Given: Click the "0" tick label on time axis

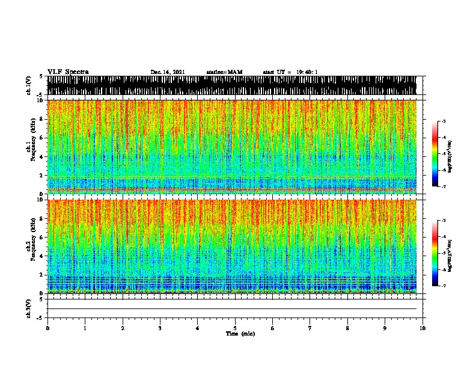Looking at the screenshot, I should [x=47, y=328].
